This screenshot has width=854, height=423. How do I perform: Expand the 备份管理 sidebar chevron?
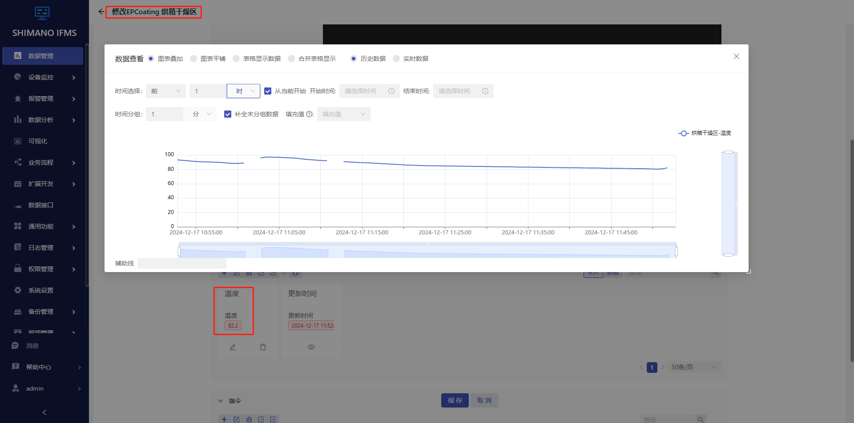(74, 312)
